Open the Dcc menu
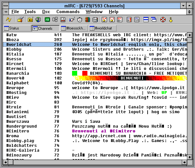The image size is (195, 168). [x=46, y=12]
